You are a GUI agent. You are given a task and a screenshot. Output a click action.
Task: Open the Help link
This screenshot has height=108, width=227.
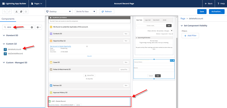click(221, 4)
